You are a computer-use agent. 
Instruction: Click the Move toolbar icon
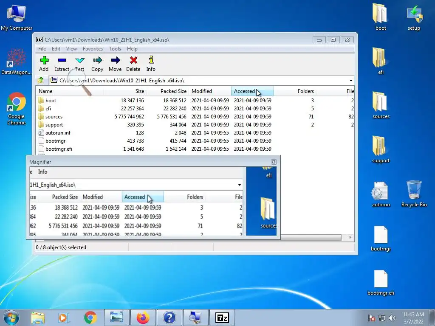click(x=115, y=64)
